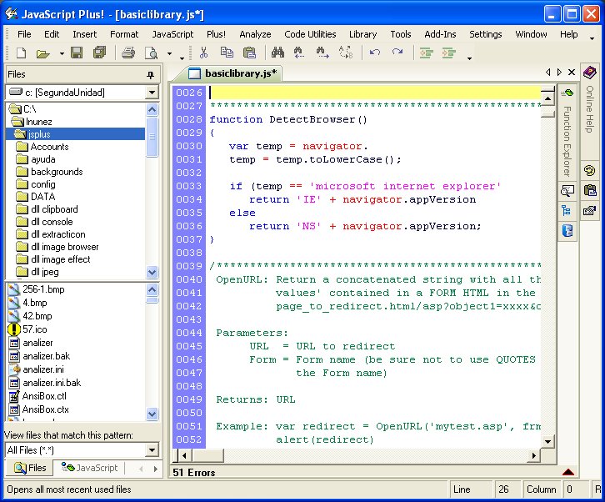Open the Code Utilities menu
605x502 pixels.
click(x=310, y=34)
